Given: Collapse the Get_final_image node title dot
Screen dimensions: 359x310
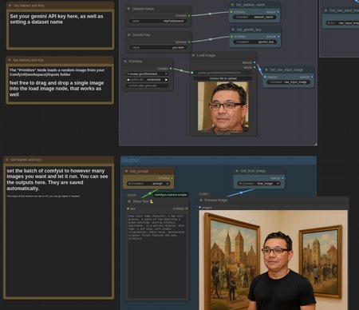Looking at the screenshot, I should [237, 171].
